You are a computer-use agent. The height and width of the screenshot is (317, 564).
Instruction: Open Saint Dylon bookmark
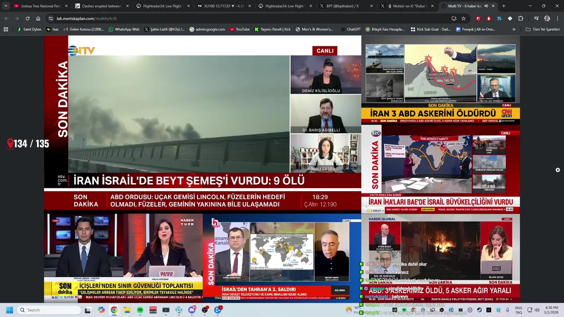[29, 29]
